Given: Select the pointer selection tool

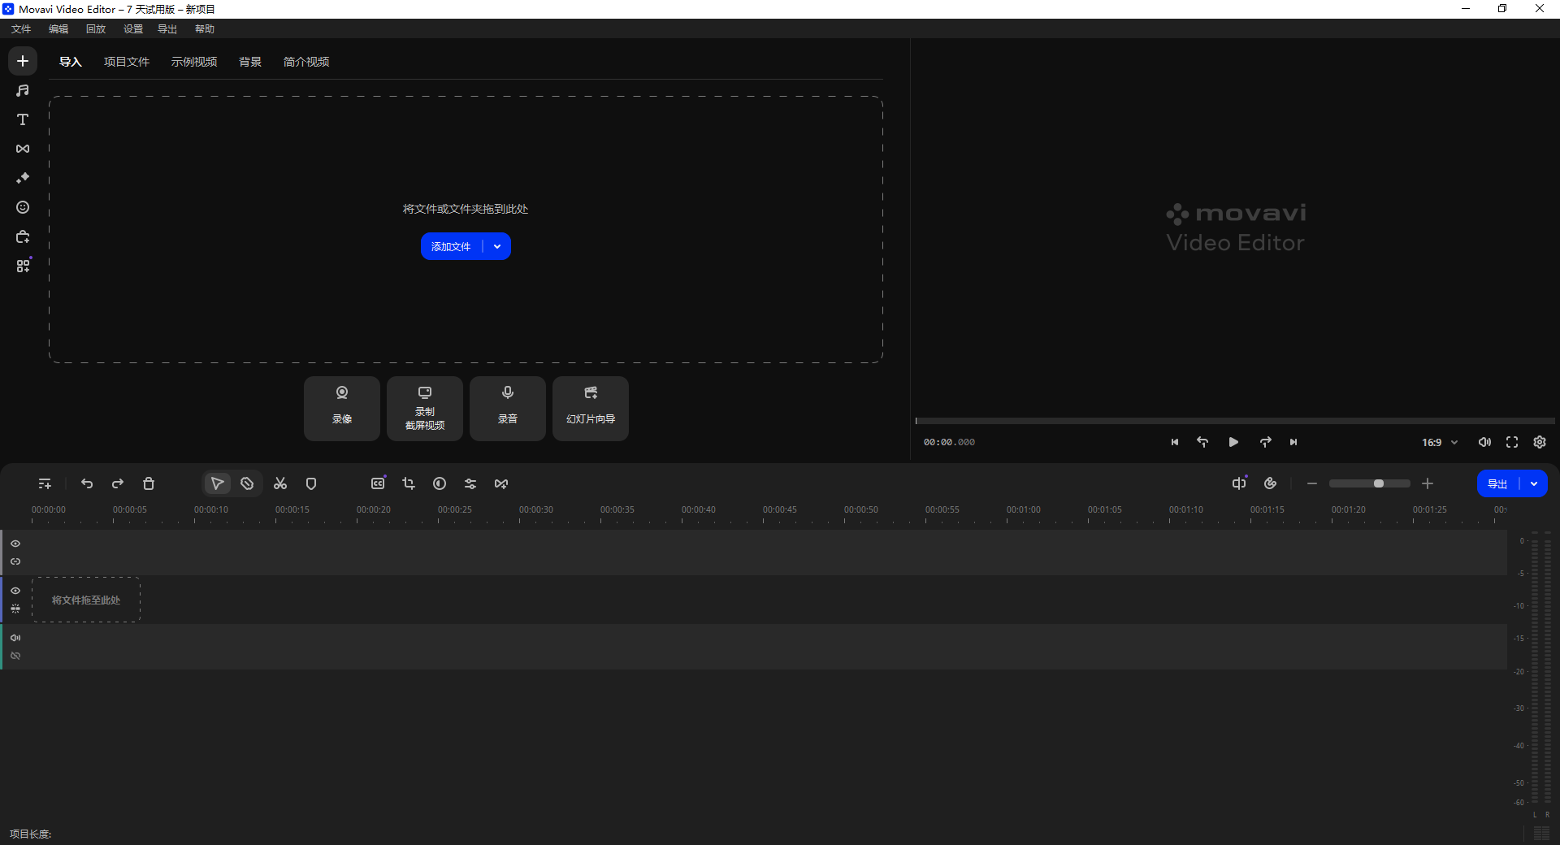Looking at the screenshot, I should [217, 483].
